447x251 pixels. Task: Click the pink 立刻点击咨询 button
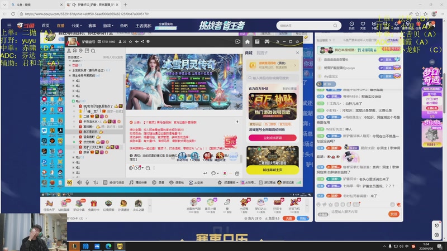click(273, 138)
